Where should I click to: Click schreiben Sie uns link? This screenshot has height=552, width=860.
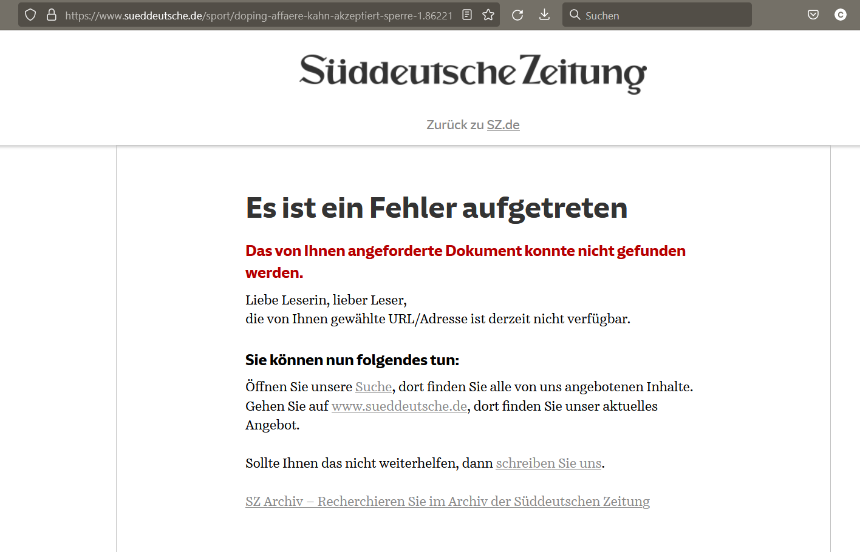coord(548,463)
